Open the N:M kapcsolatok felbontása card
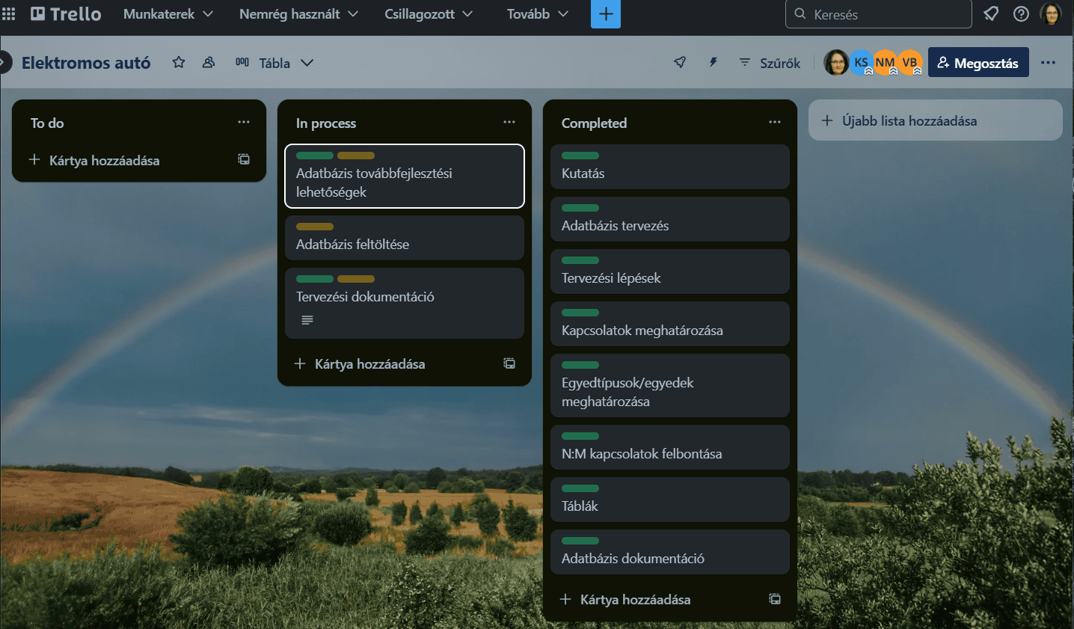This screenshot has height=629, width=1074. (670, 447)
